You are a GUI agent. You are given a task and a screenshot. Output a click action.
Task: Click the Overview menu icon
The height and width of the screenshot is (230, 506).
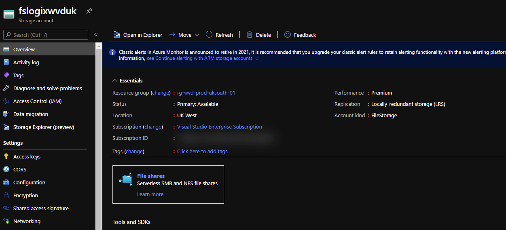pyautogui.click(x=6, y=49)
